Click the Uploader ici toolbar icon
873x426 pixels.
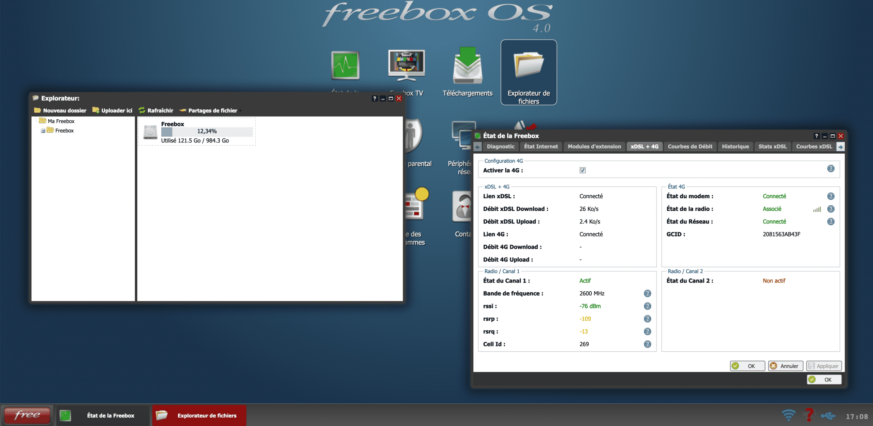tap(96, 110)
